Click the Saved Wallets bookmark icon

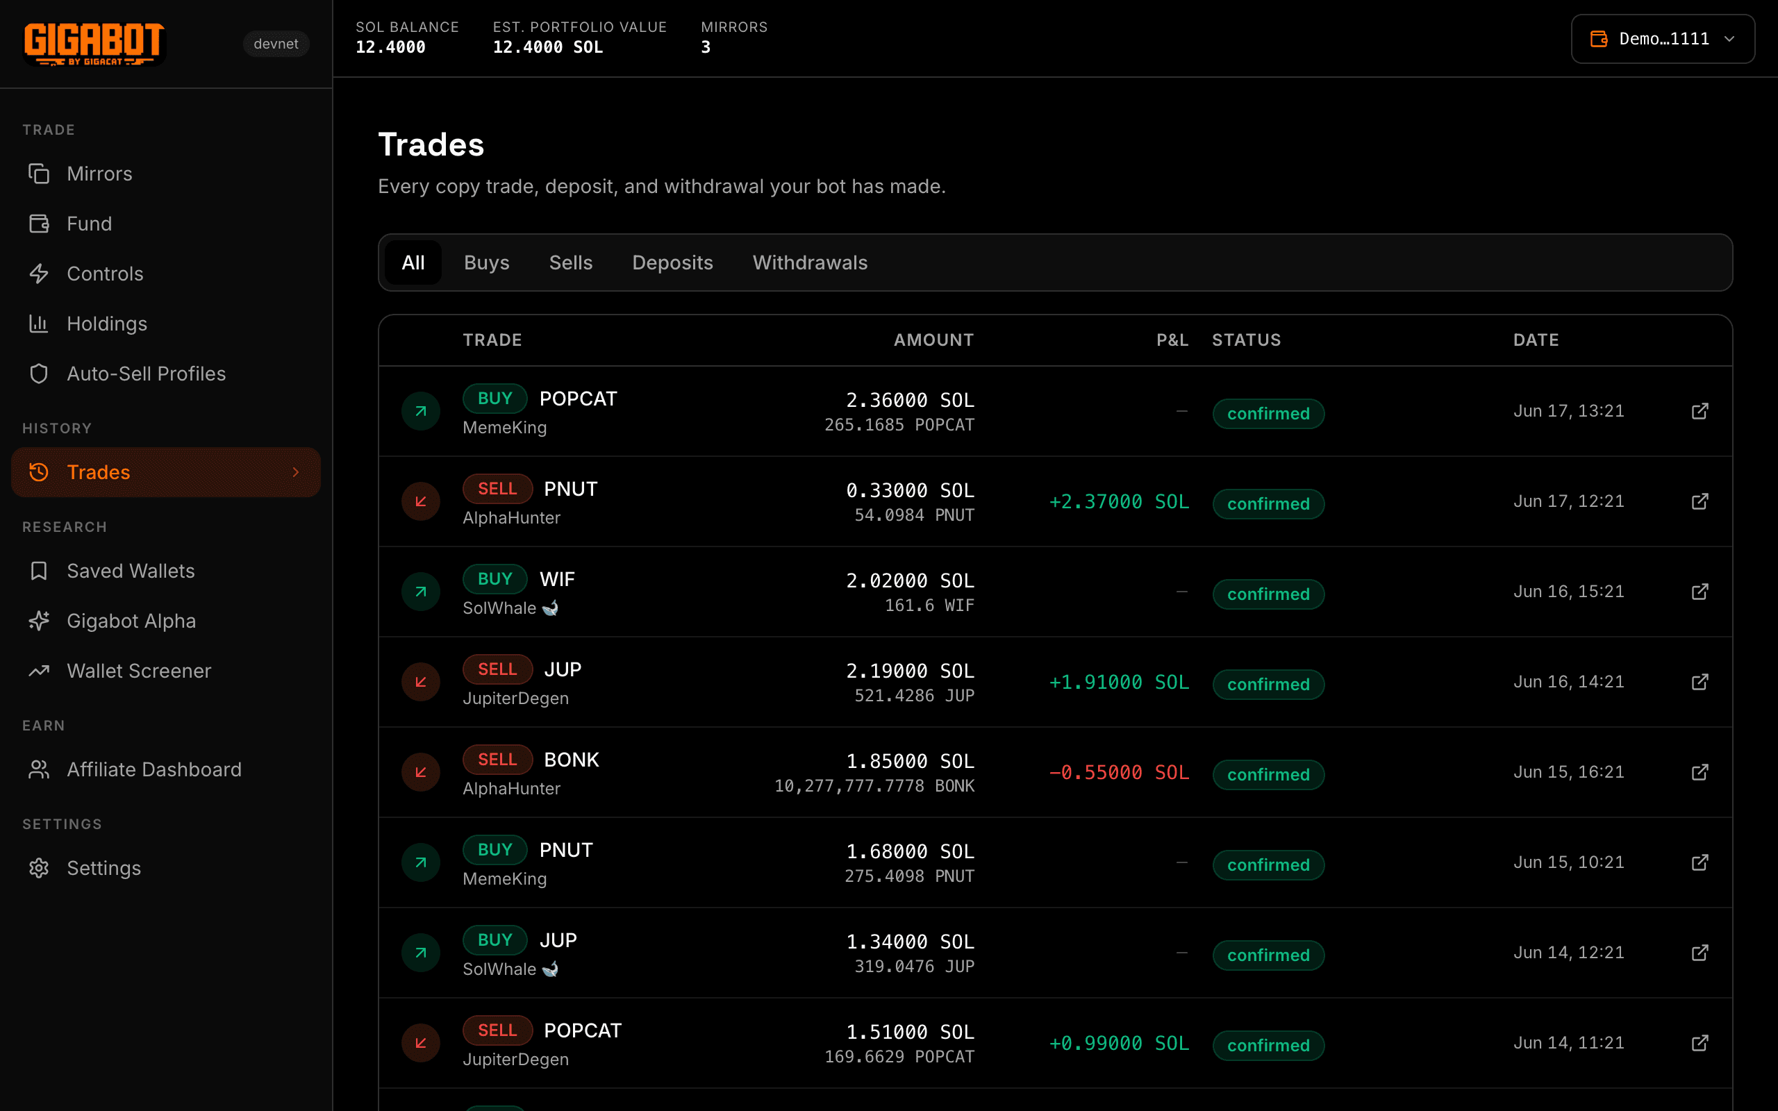[x=39, y=571]
